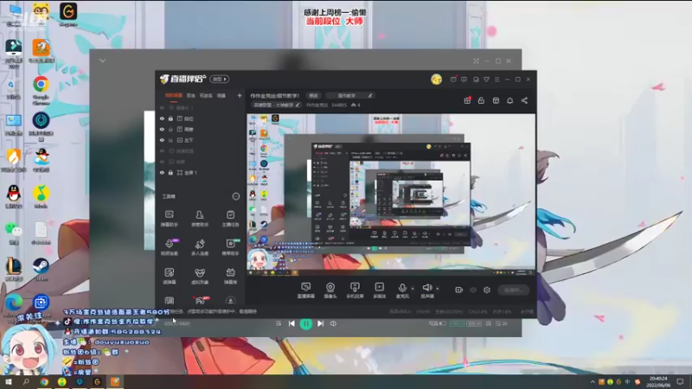
Task: Toggle visibility of the 周榜 layer
Action: coord(162,129)
